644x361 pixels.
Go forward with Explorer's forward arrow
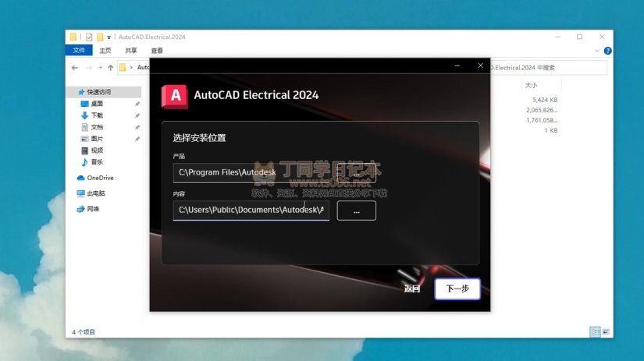(x=89, y=68)
